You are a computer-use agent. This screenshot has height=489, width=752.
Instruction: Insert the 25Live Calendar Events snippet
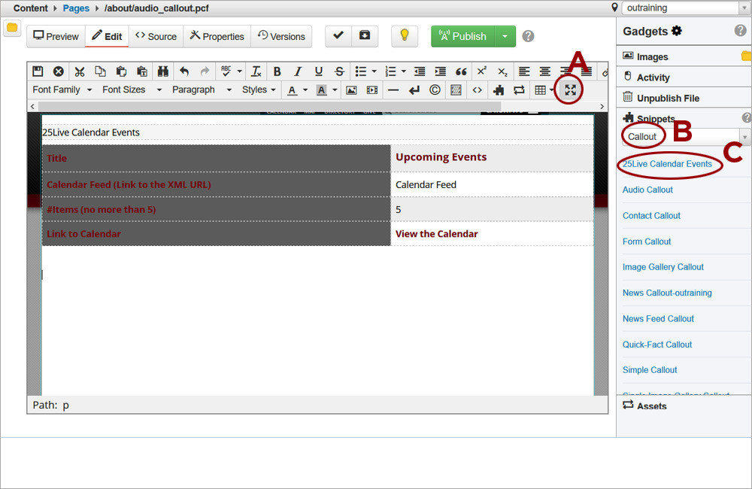pos(667,164)
